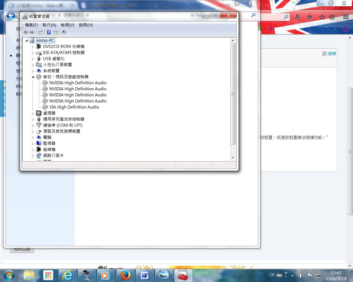Click the Firefox home icon

310,17
